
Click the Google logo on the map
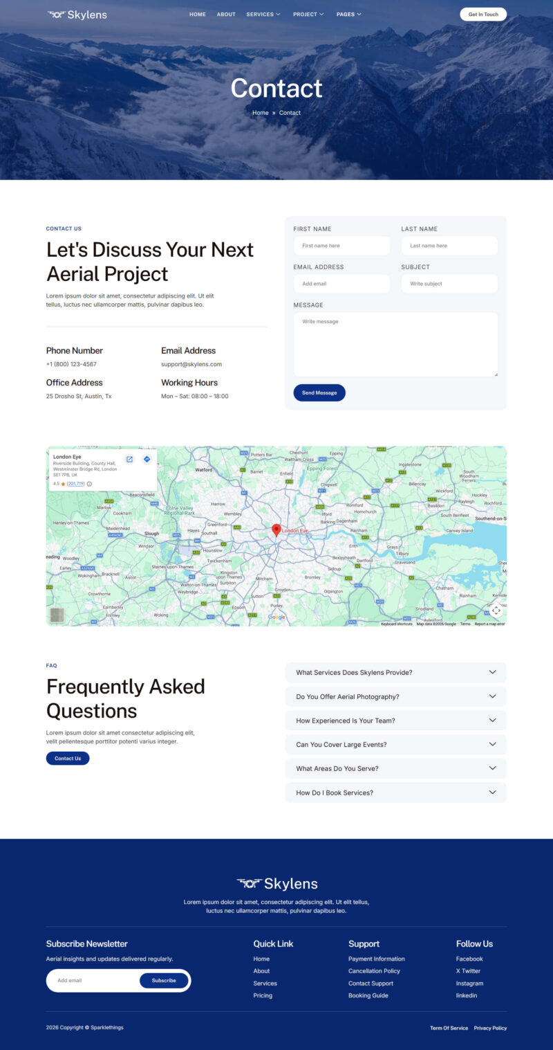tap(276, 617)
